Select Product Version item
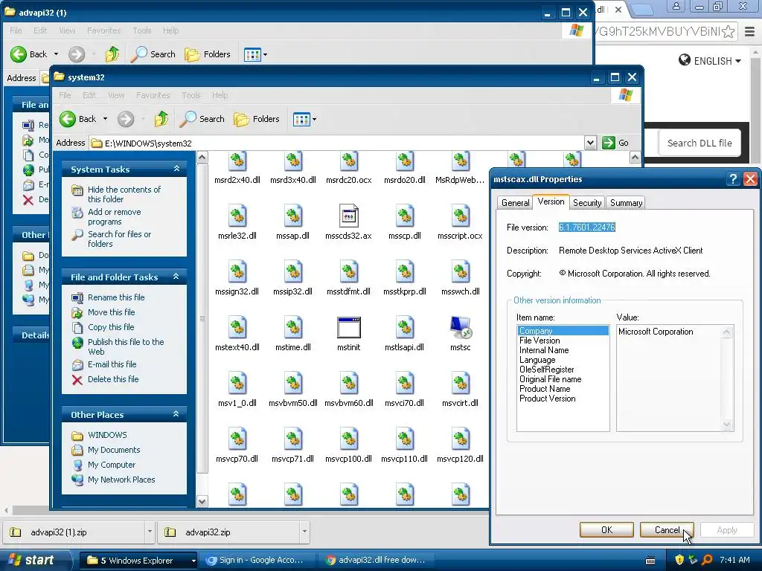Image resolution: width=762 pixels, height=571 pixels. point(547,399)
